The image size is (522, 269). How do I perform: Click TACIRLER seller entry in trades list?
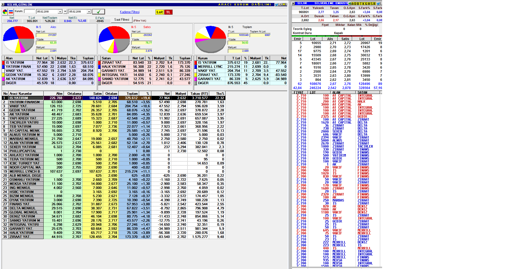(365, 146)
